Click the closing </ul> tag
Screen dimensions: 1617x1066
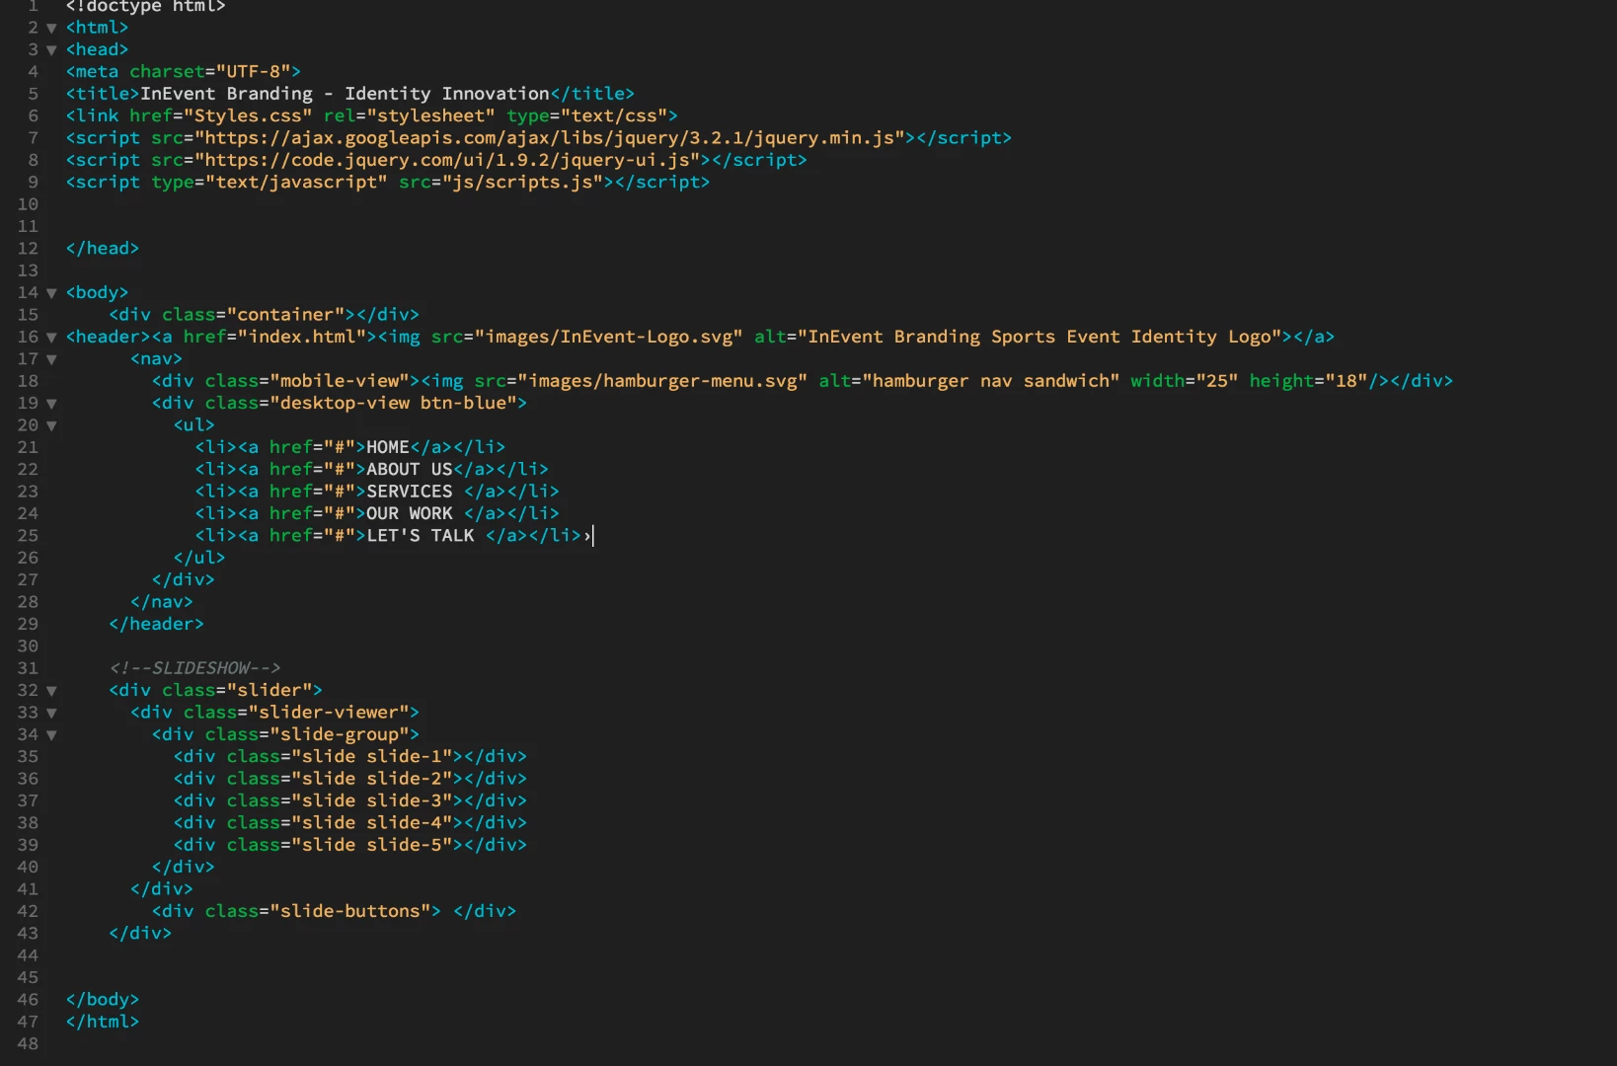click(199, 558)
